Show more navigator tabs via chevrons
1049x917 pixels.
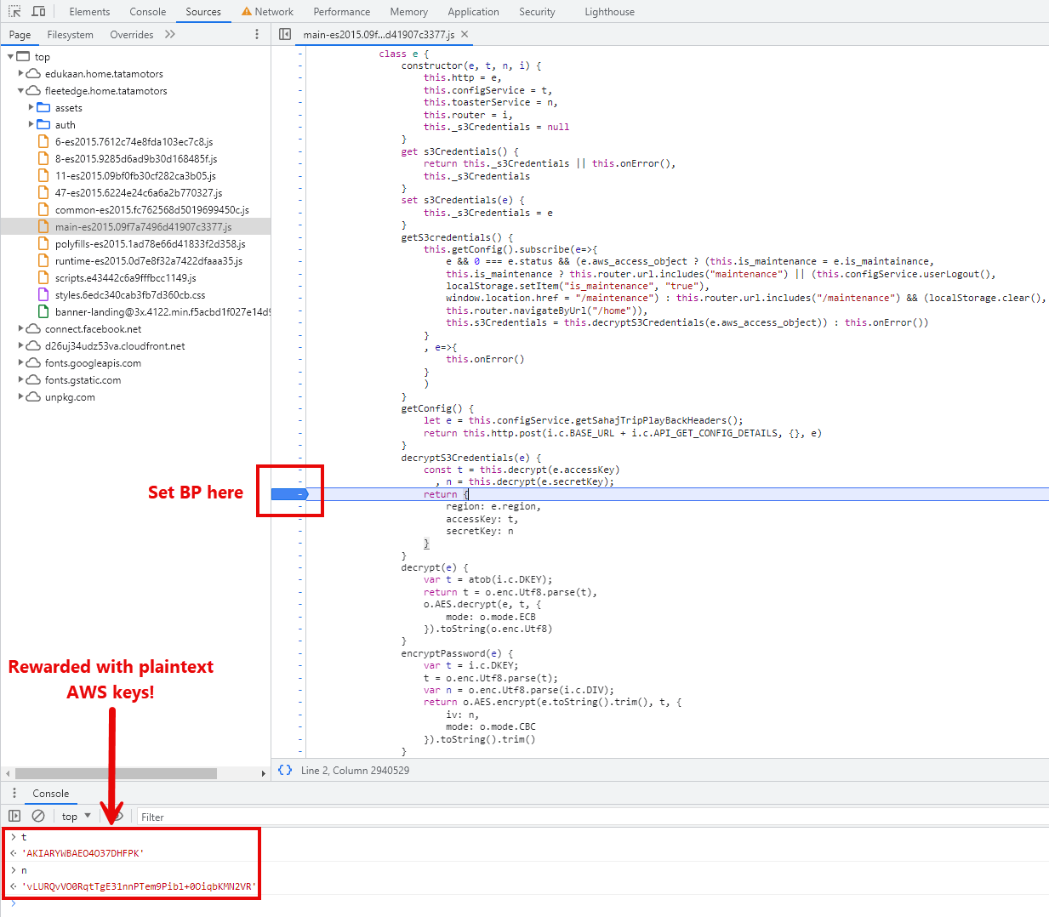[x=170, y=34]
